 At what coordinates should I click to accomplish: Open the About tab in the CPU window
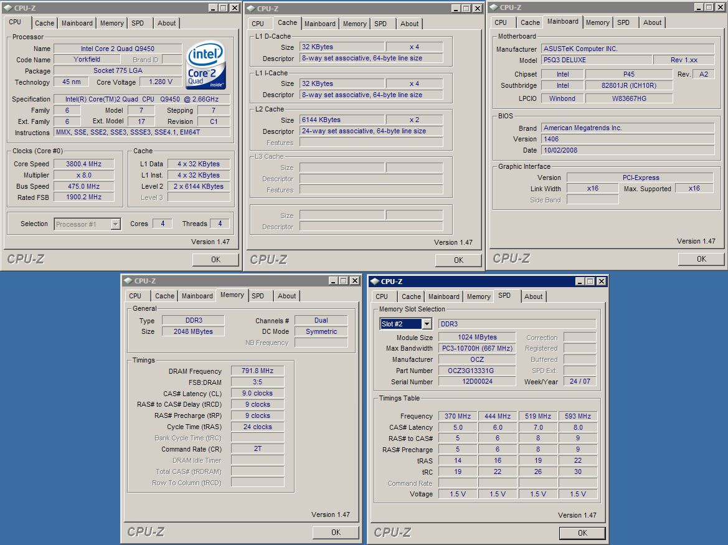point(167,23)
